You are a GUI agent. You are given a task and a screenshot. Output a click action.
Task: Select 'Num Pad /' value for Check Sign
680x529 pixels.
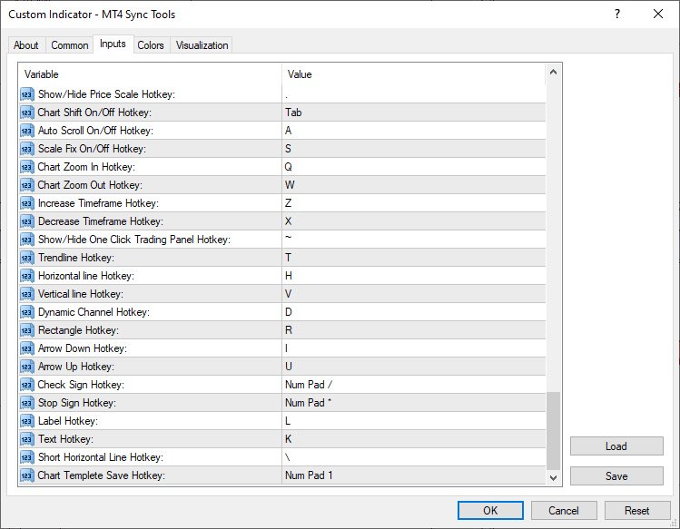click(x=309, y=385)
